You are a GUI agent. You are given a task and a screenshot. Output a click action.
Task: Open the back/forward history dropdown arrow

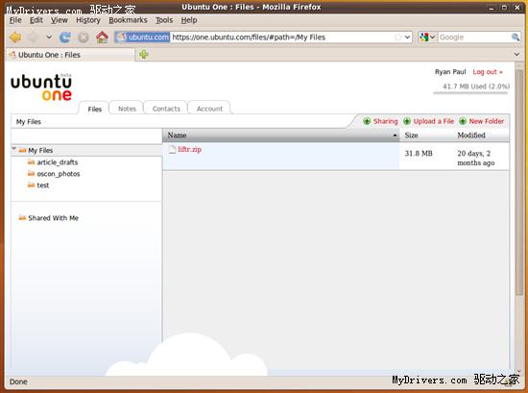click(49, 37)
